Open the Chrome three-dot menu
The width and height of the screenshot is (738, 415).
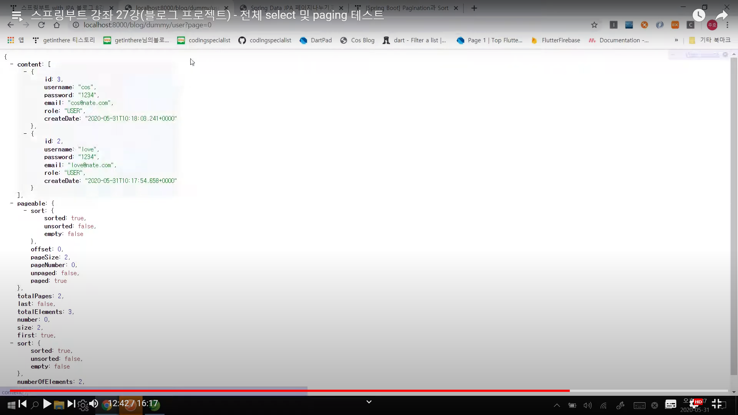(x=727, y=25)
